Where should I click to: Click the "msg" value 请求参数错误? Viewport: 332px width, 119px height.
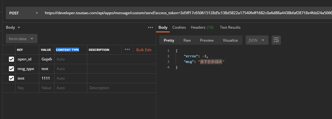tap(211, 62)
